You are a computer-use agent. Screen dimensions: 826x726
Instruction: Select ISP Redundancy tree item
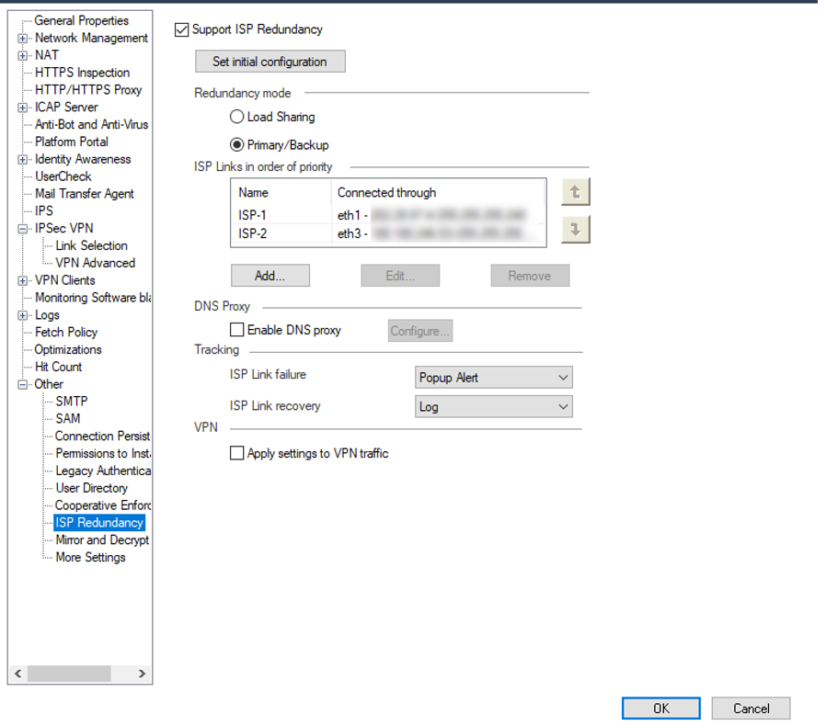click(99, 523)
